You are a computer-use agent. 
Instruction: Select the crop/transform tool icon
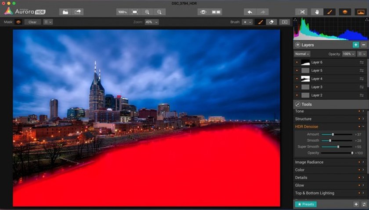click(x=301, y=12)
